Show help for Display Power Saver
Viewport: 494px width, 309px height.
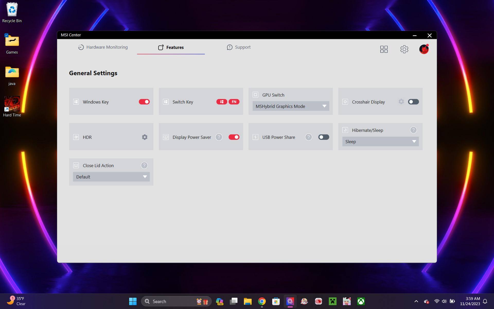click(x=219, y=137)
